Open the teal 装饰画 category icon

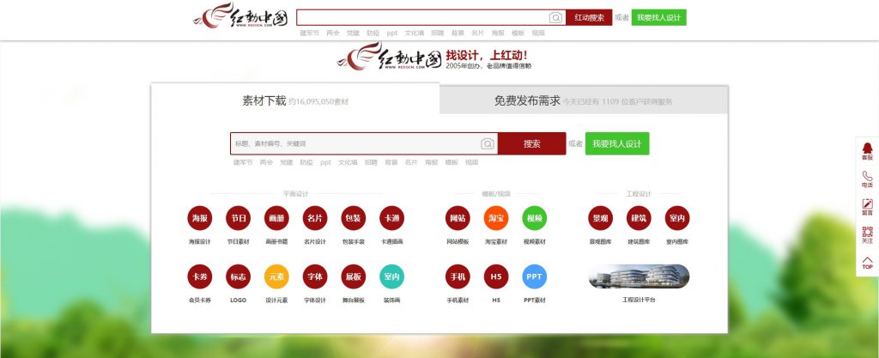pyautogui.click(x=391, y=276)
